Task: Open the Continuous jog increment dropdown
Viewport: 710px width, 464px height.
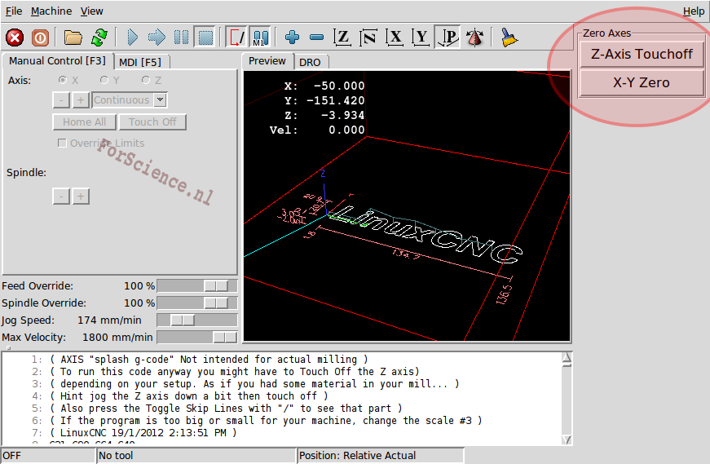Action: pyautogui.click(x=161, y=100)
